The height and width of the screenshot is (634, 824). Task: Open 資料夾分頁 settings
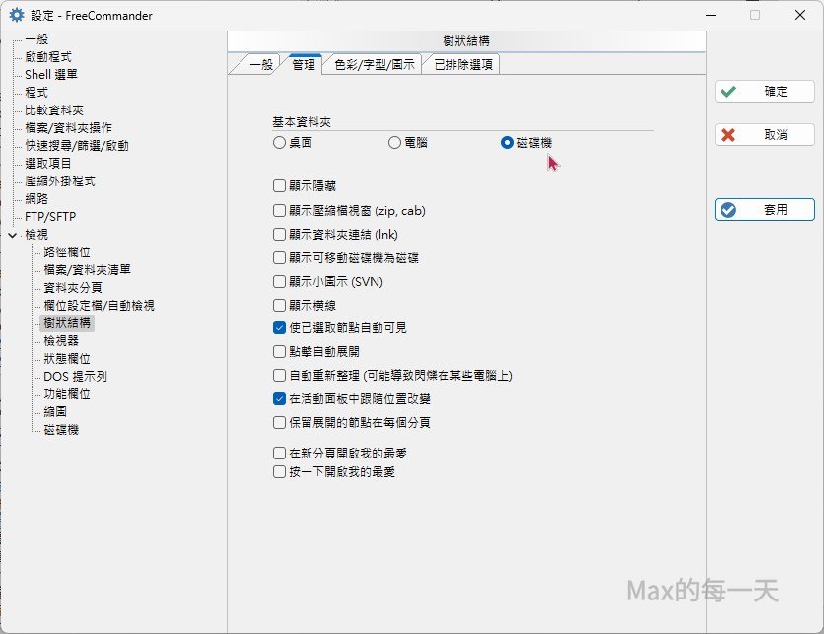[x=73, y=288]
